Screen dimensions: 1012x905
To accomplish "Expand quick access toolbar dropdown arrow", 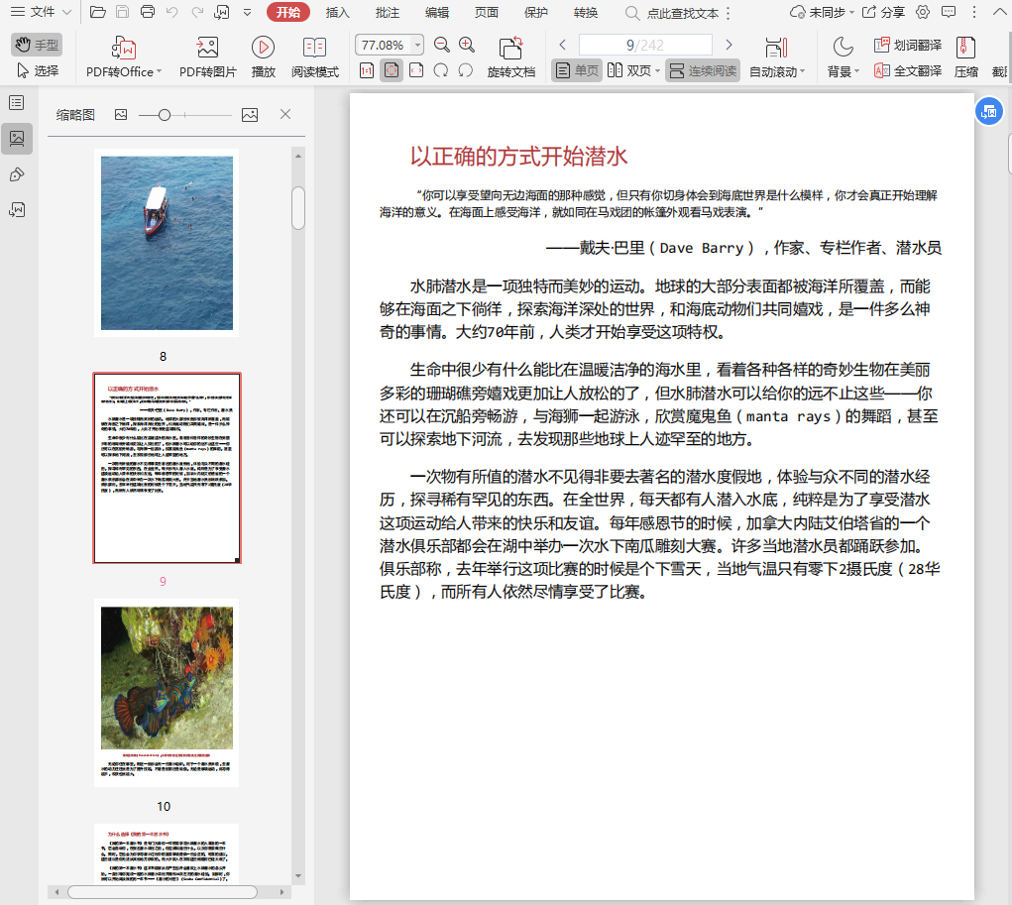I will click(247, 12).
